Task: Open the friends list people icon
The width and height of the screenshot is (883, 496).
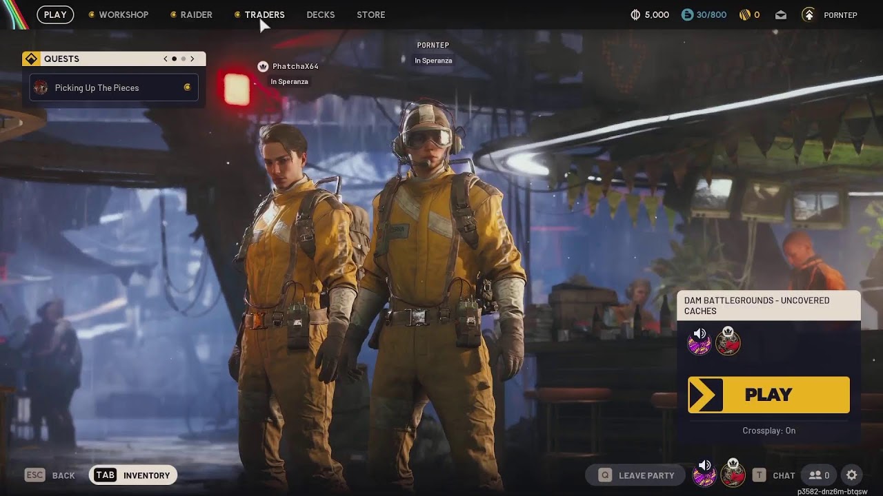Action: 815,475
